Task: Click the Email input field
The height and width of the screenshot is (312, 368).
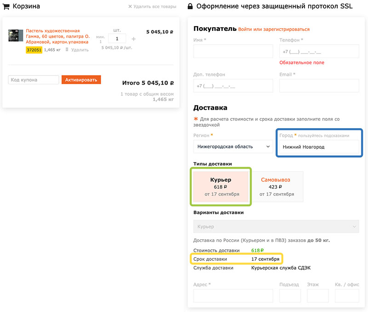Action: click(x=319, y=86)
